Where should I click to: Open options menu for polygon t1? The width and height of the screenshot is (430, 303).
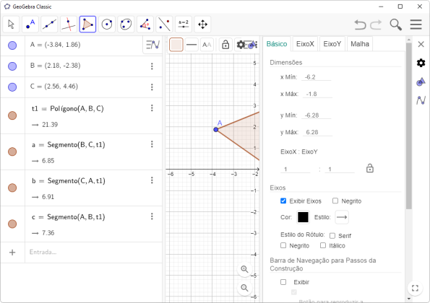(152, 108)
